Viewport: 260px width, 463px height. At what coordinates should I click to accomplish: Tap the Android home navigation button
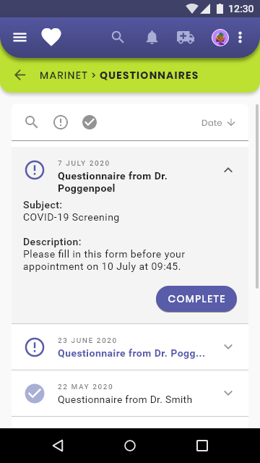[x=130, y=446]
